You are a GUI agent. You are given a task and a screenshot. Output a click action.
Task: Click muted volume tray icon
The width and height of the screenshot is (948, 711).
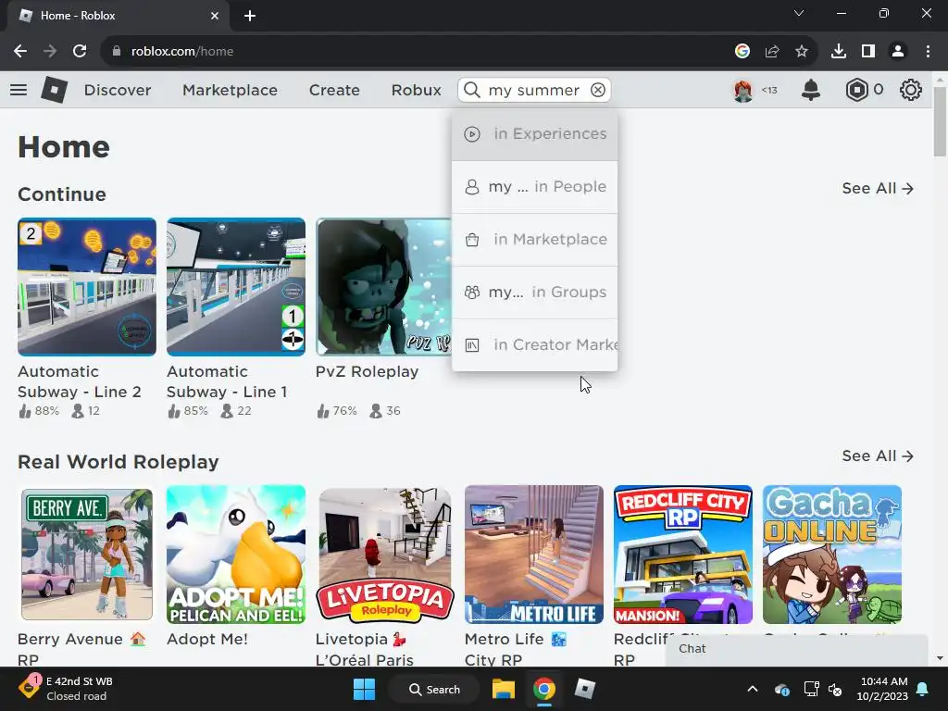coord(835,689)
